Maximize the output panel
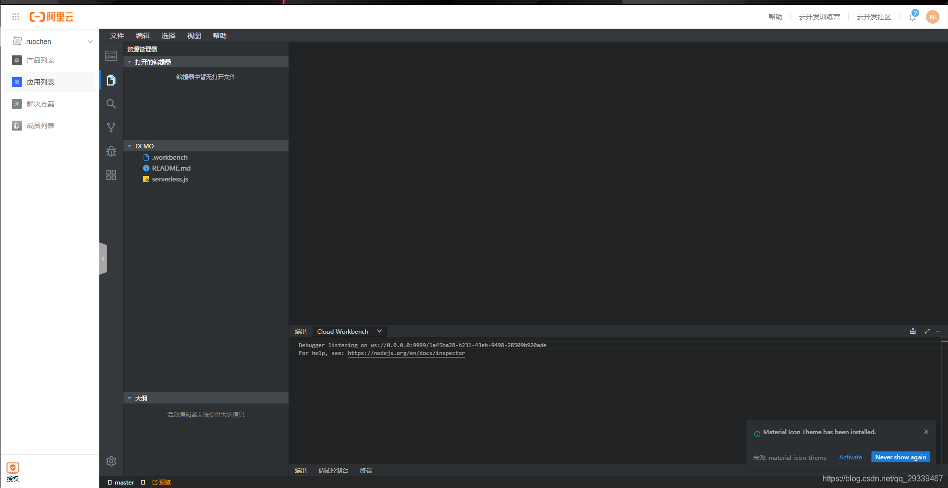Viewport: 948px width, 488px height. (927, 331)
